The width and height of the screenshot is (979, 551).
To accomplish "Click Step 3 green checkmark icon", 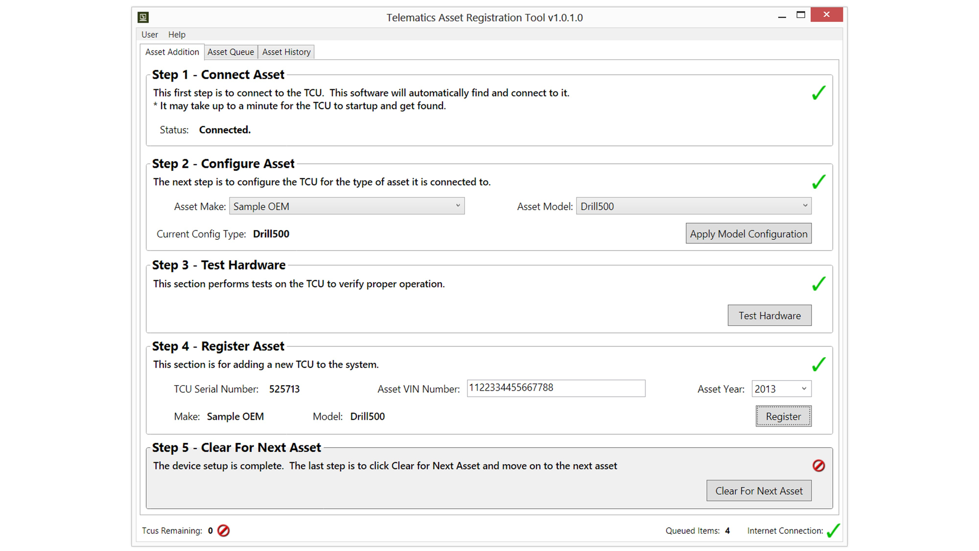I will click(x=818, y=283).
